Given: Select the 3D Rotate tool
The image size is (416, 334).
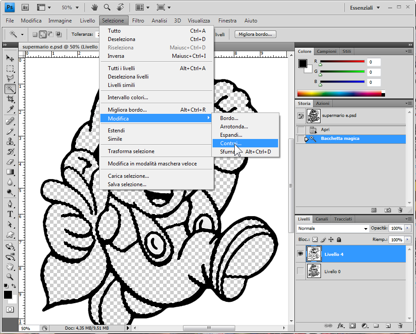Looking at the screenshot, I should (x=10, y=246).
